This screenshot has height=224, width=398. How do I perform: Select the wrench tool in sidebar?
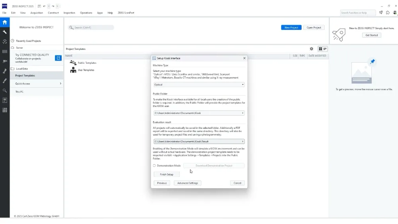click(4, 32)
